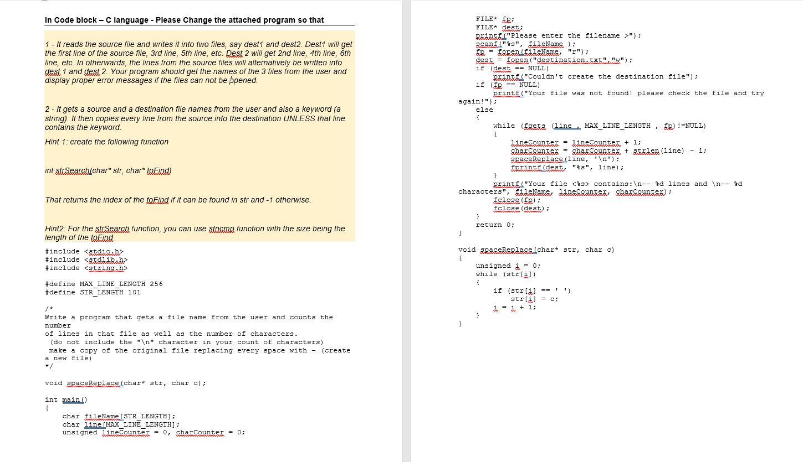Click the printf "Couldn't create the destination file" line
The image size is (803, 462).
click(x=596, y=76)
